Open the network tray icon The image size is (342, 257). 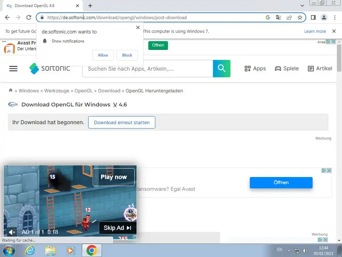(x=297, y=251)
